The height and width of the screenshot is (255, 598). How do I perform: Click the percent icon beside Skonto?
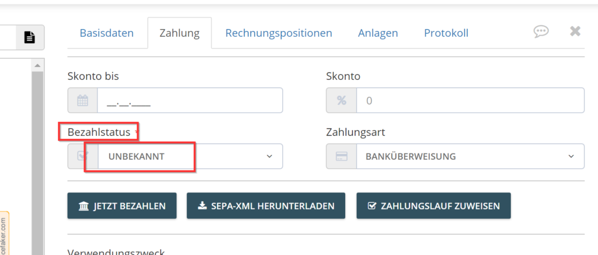tap(341, 100)
